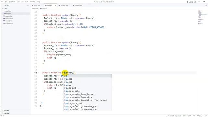Choose the 'datag' autocomplete suggestion
208x117 pixels.
pos(87,79)
